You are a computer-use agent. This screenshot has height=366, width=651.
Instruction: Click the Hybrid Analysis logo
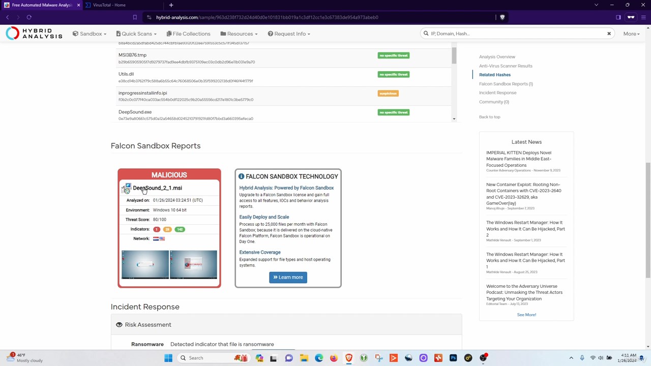(34, 34)
